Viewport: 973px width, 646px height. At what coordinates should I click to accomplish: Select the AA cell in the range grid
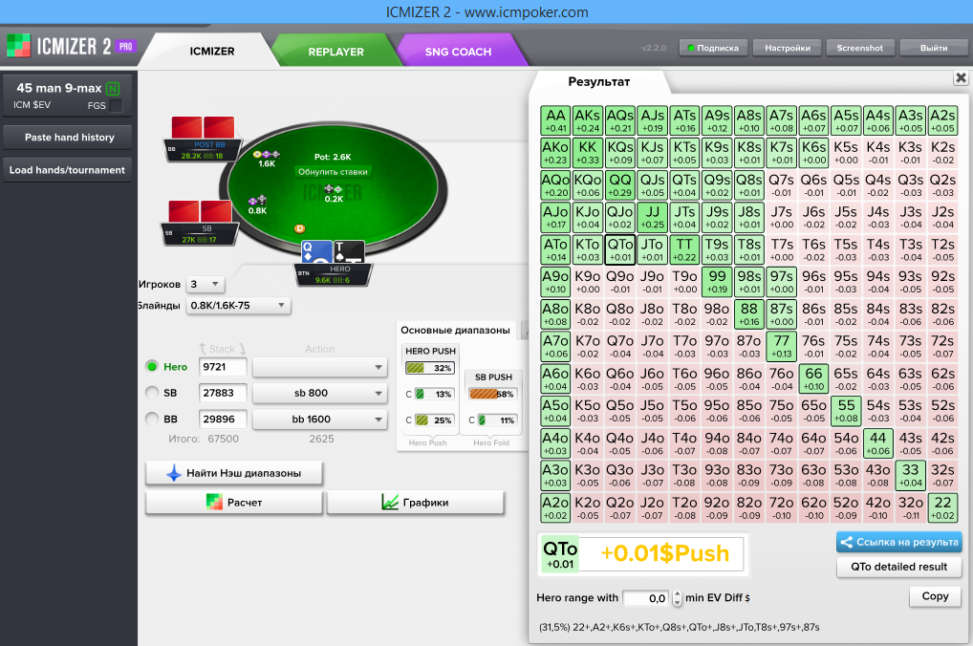point(555,120)
